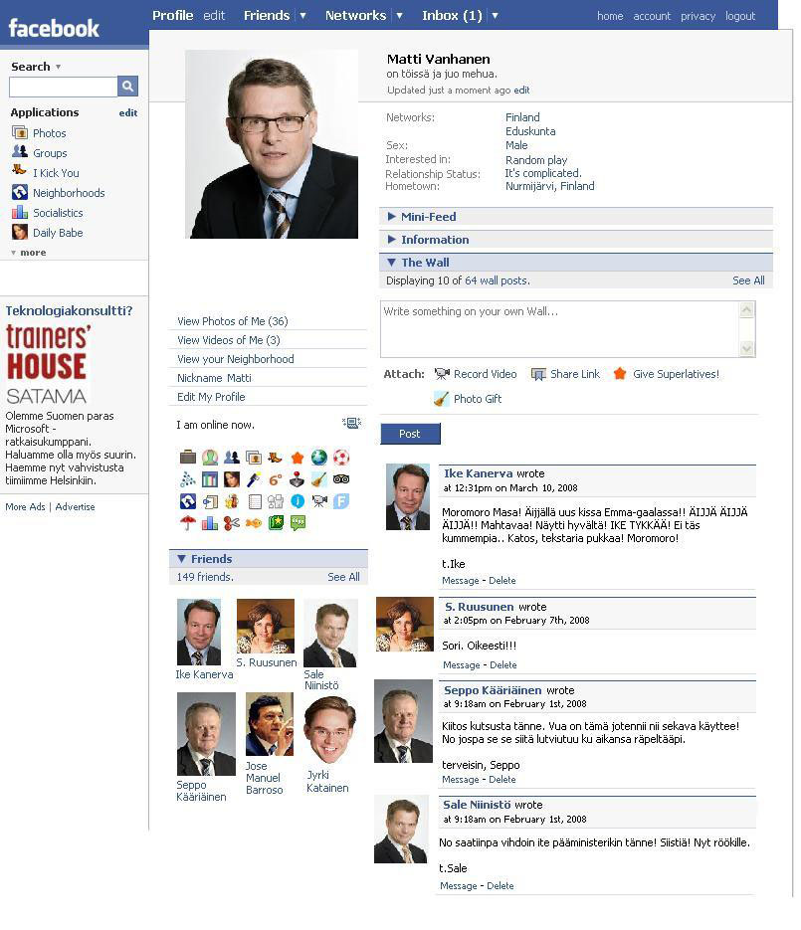Open the Networks dropdown arrow
The width and height of the screenshot is (801, 930).
tap(399, 16)
